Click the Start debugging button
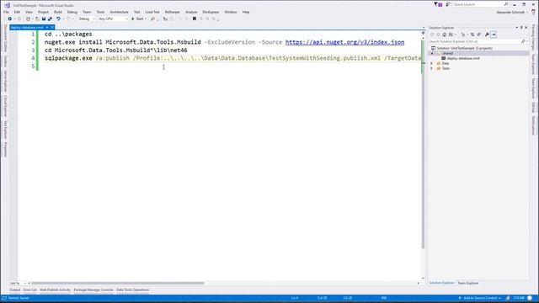The image size is (539, 303). (137, 19)
